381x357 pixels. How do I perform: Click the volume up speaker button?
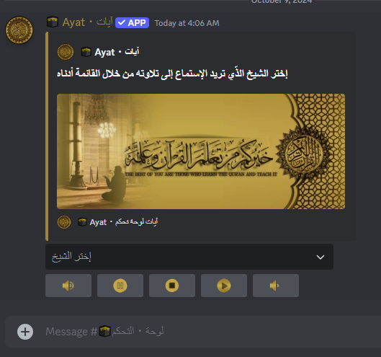pos(68,286)
